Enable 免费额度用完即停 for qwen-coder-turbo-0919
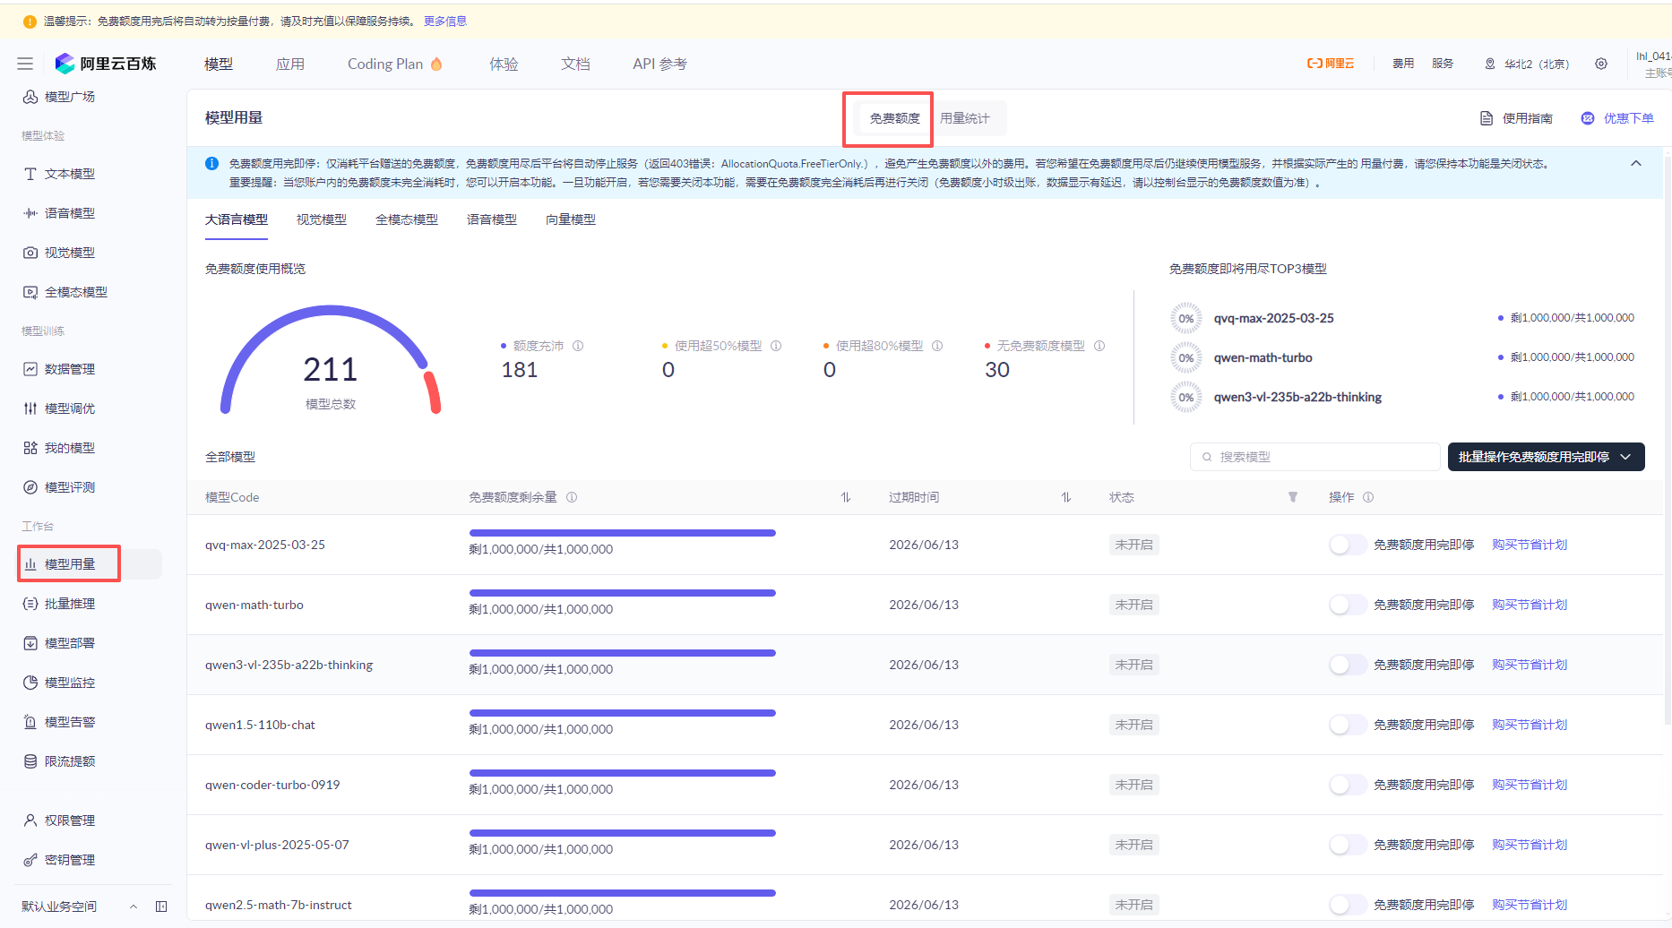Viewport: 1672px width, 928px height. point(1348,785)
